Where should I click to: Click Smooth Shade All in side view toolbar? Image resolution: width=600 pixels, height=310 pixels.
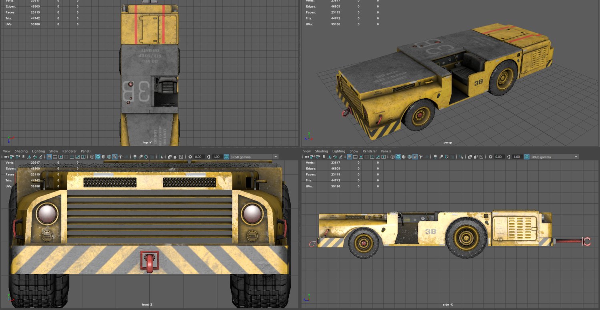pyautogui.click(x=398, y=157)
